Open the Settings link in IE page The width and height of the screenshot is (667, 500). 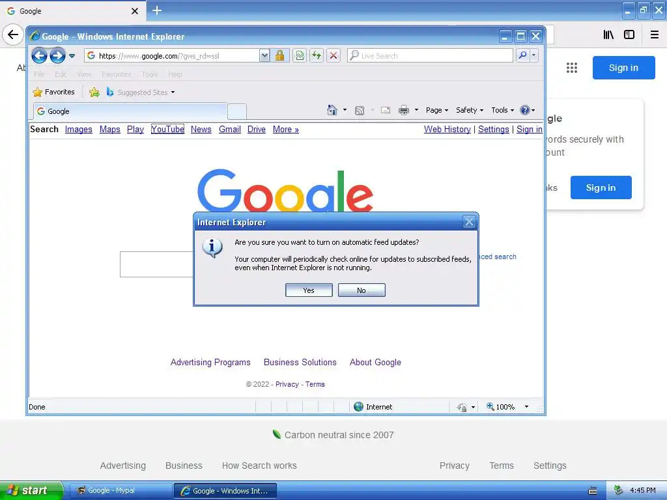click(x=494, y=130)
